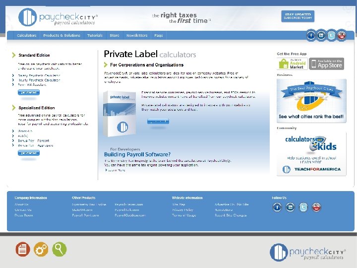Screen dimensions: 357x268
Task: Open Recent Site Changes in the footer
Action: [x=231, y=215]
